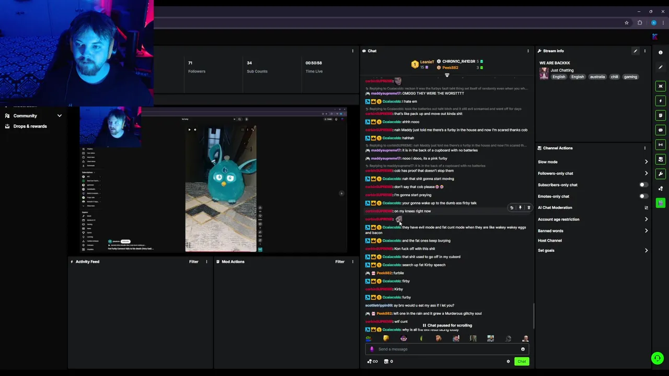
Task: Click the chat bubble sidebar icon
Action: click(661, 130)
